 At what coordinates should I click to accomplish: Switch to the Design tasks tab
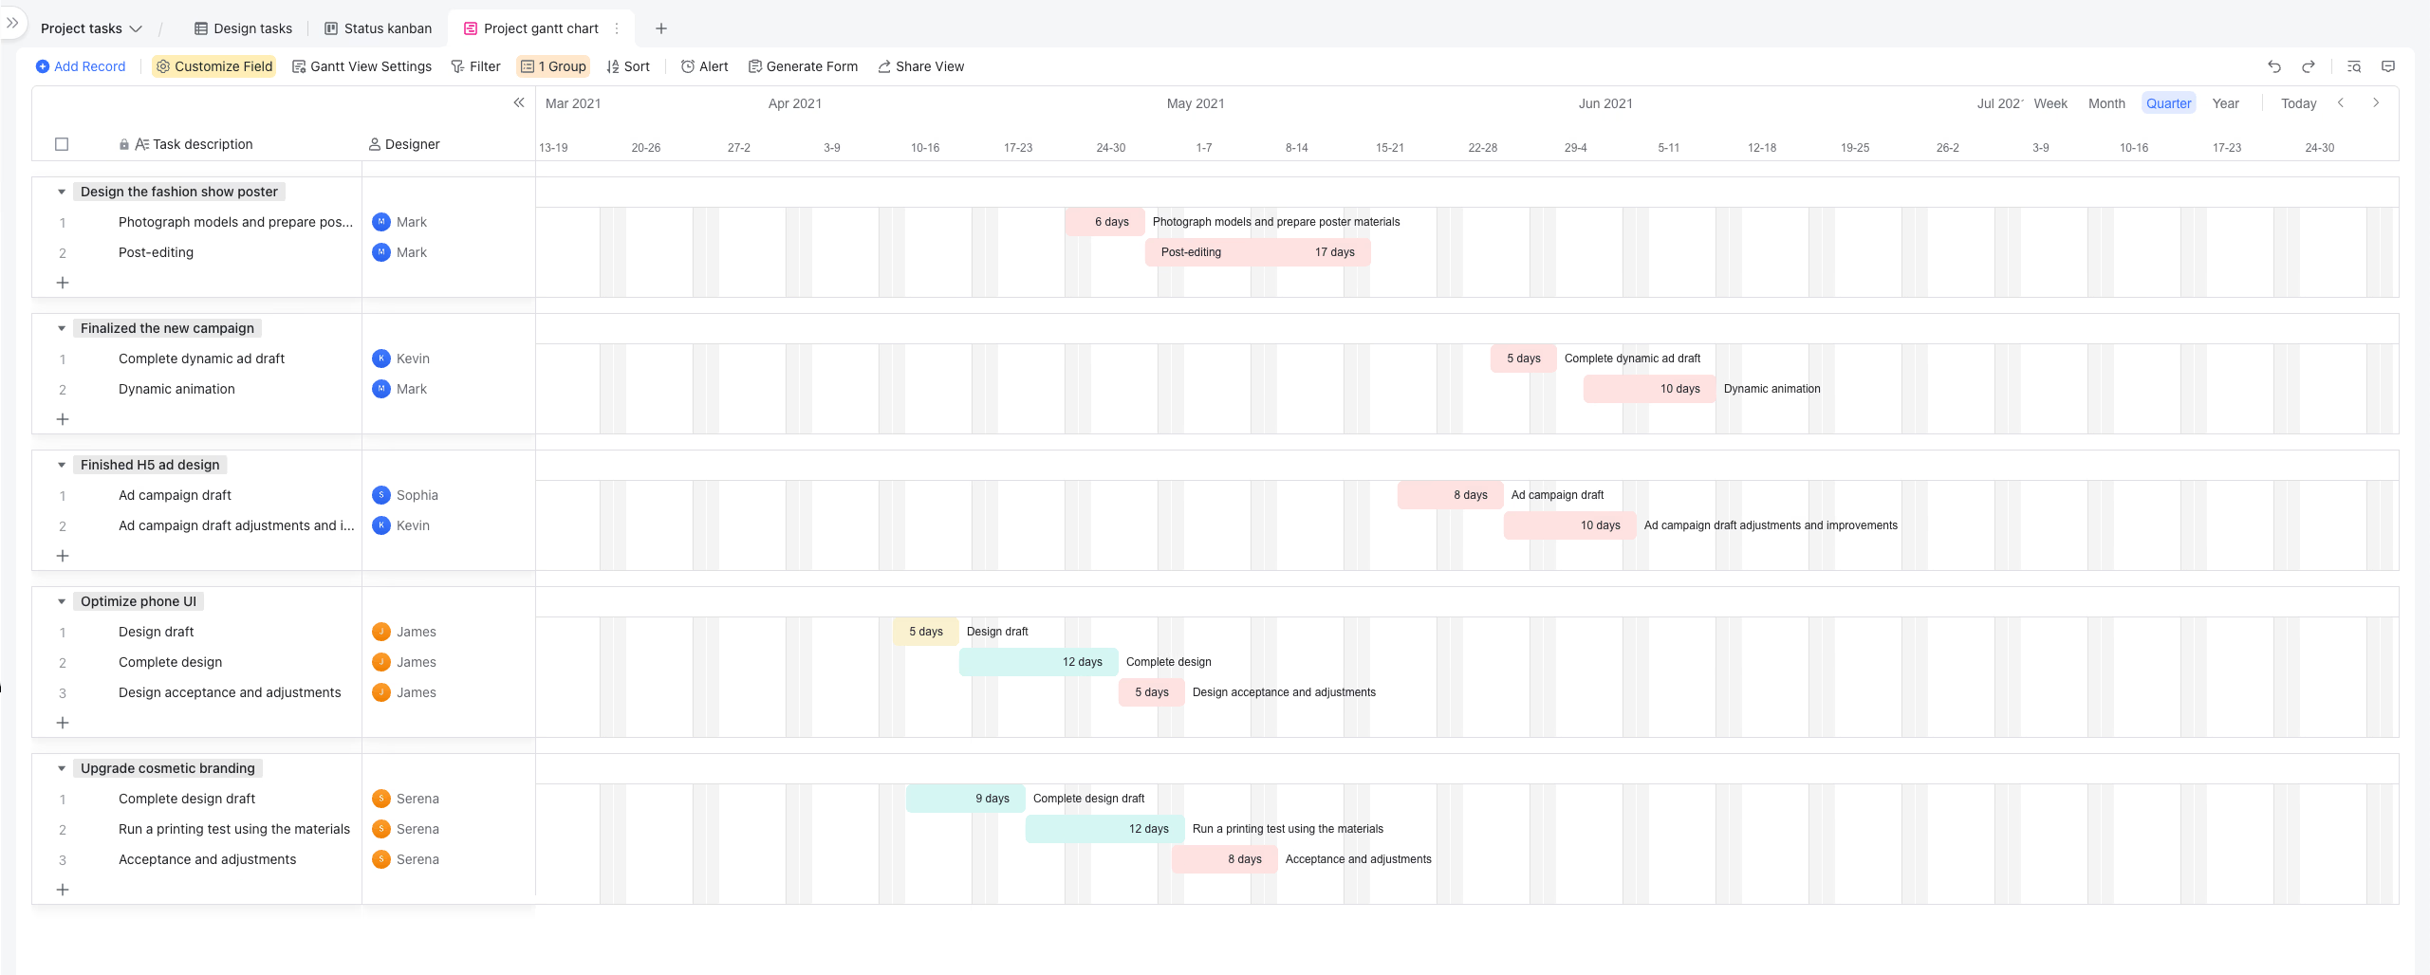click(x=243, y=28)
